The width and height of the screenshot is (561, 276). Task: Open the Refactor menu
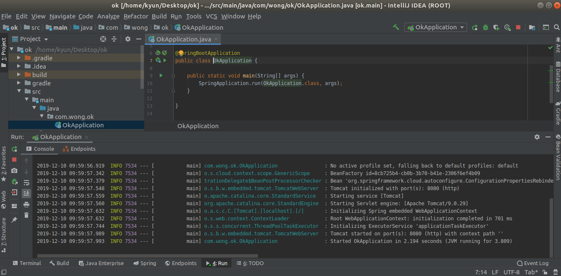tap(136, 16)
